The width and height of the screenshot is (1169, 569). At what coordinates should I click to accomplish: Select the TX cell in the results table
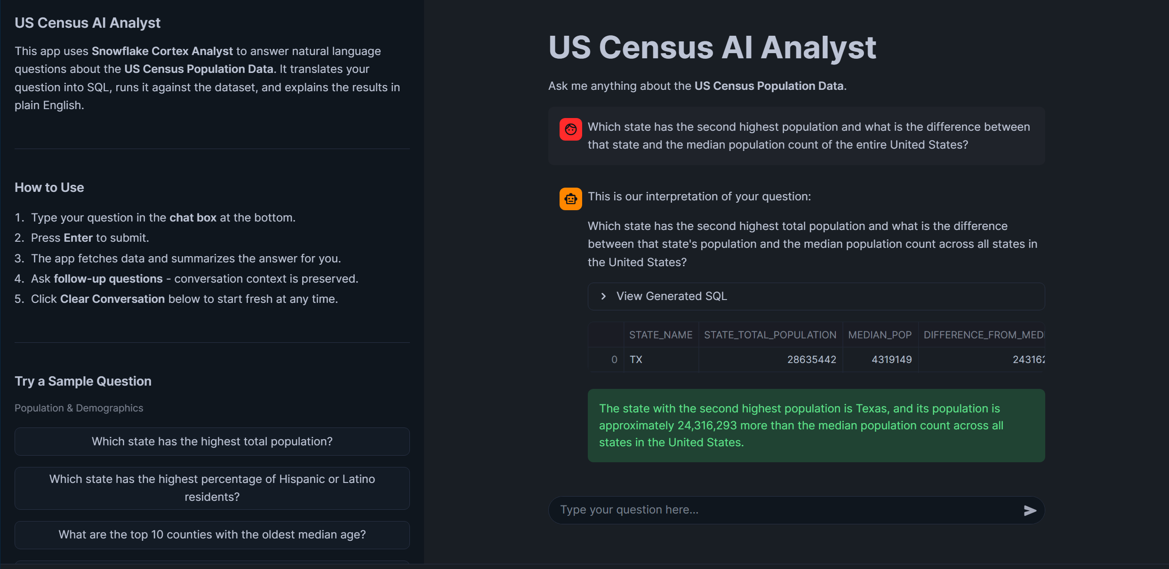point(636,359)
